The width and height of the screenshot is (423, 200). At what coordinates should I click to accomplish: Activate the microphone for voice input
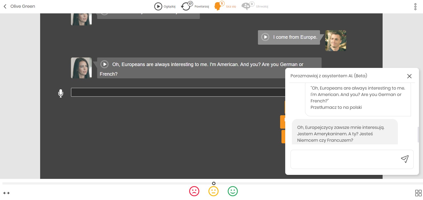click(61, 93)
